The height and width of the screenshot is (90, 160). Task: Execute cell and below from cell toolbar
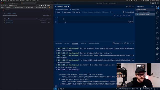[120, 15]
